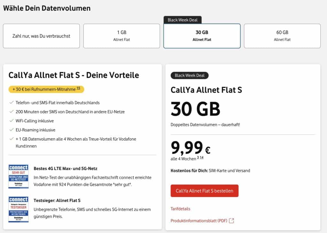Pick the 60 GB Allnet Flat option
Image resolution: width=327 pixels, height=233 pixels.
tap(282, 36)
